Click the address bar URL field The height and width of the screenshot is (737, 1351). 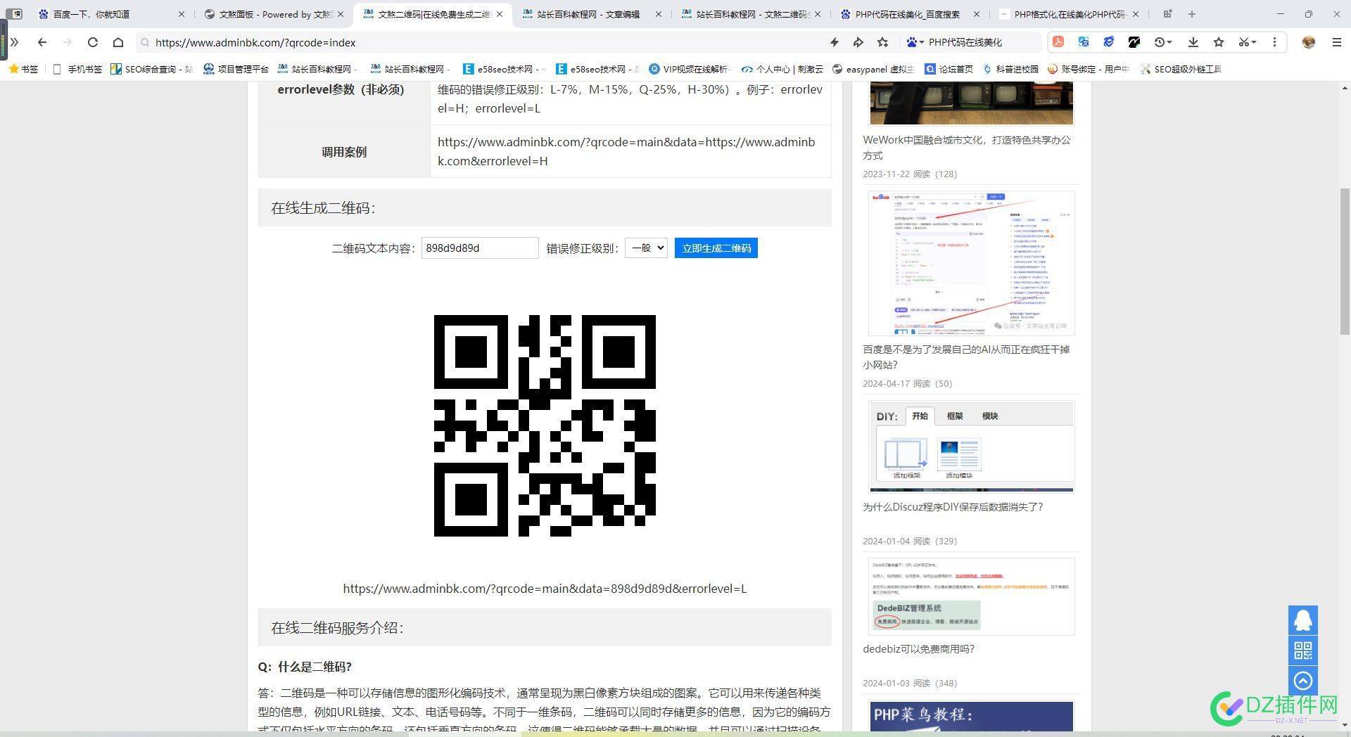pyautogui.click(x=478, y=42)
